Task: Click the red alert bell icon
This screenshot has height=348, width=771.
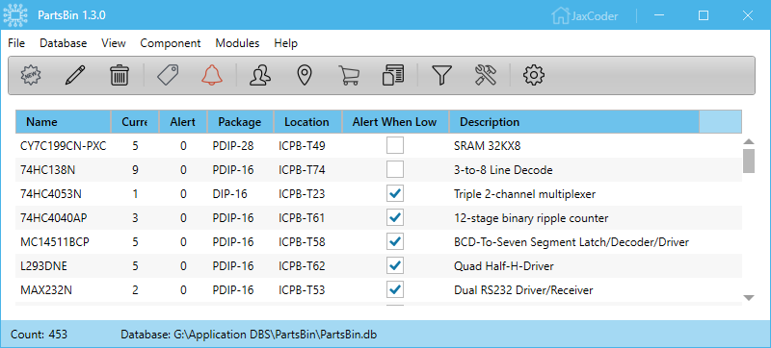Action: pos(212,76)
